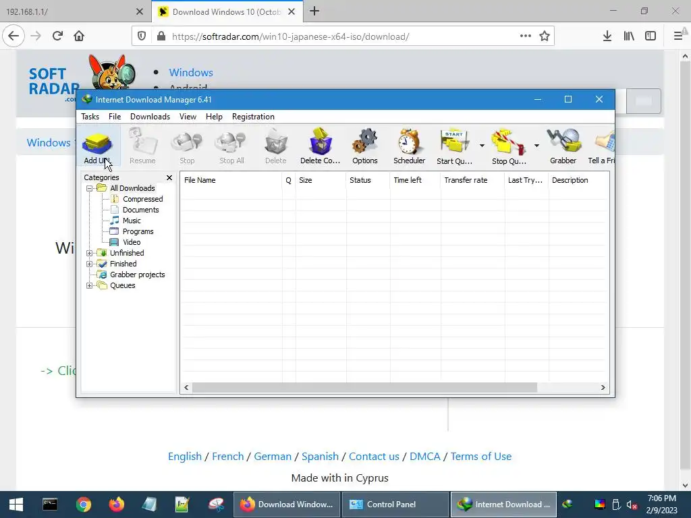This screenshot has width=691, height=518.
Task: Close the Categories panel
Action: tap(169, 177)
